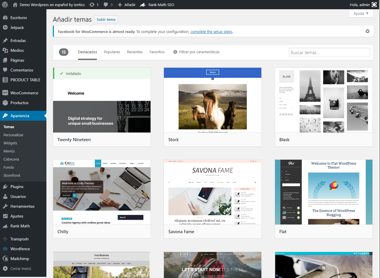Click Hola, admin account link
The width and height of the screenshot is (380, 278).
tap(360, 5)
